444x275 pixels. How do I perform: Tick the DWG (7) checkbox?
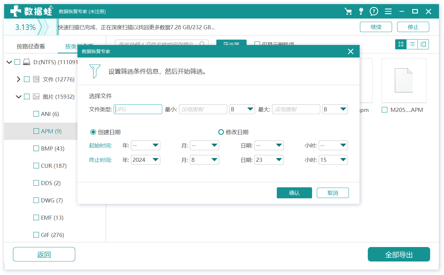click(36, 200)
